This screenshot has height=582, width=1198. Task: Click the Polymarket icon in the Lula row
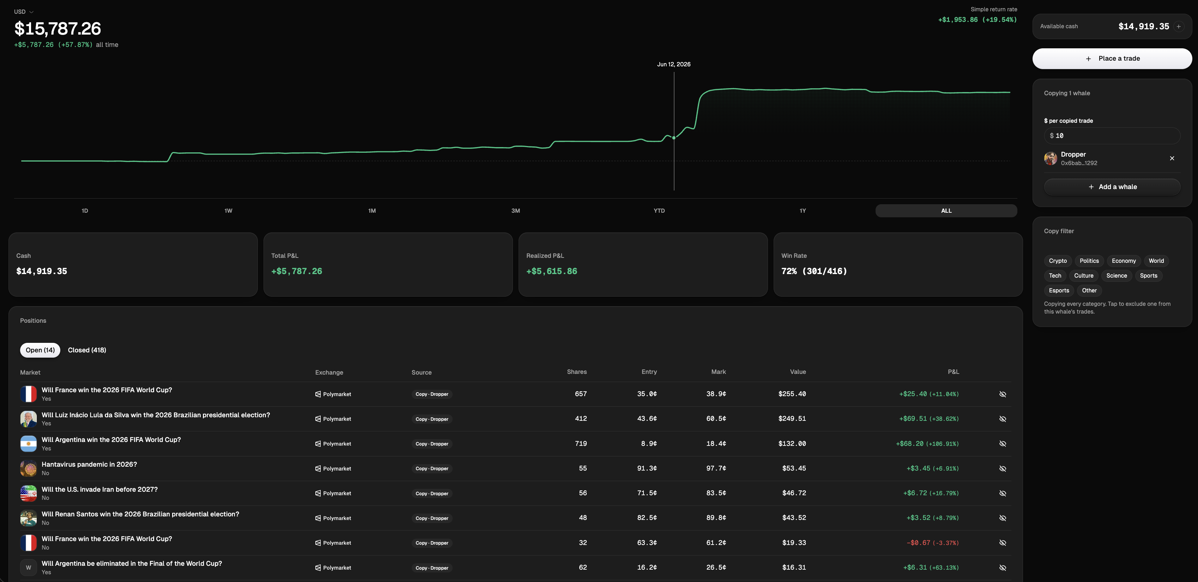[x=318, y=419]
